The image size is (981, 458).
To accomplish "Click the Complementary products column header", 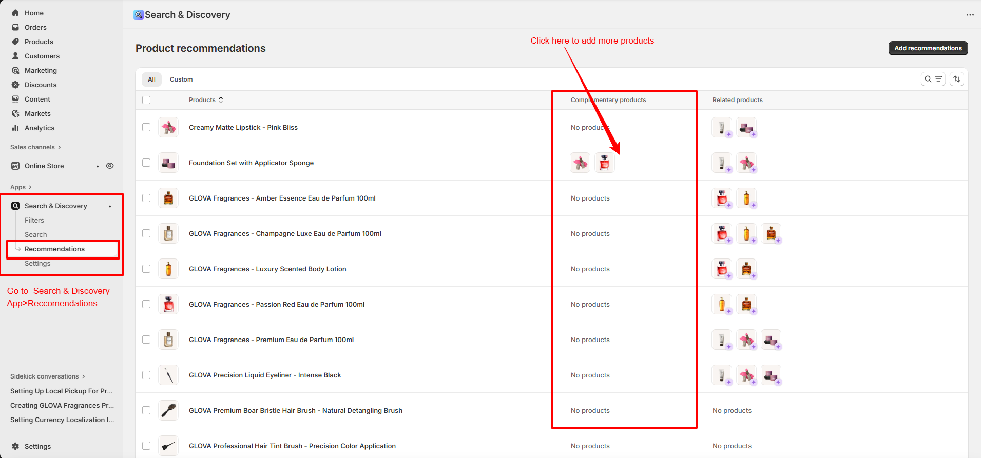I will [608, 100].
